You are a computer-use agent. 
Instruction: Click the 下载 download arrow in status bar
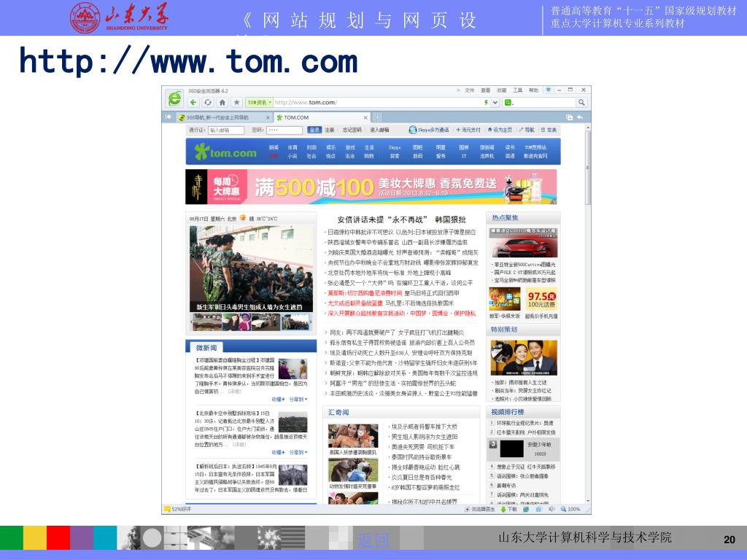[503, 509]
